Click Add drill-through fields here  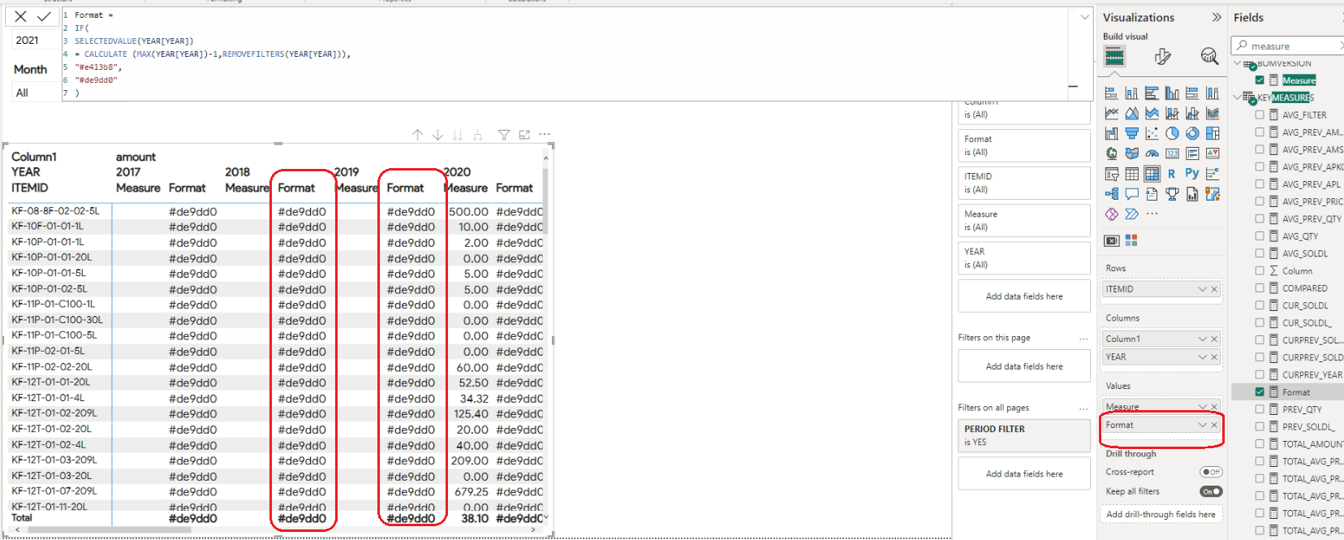pos(1161,514)
